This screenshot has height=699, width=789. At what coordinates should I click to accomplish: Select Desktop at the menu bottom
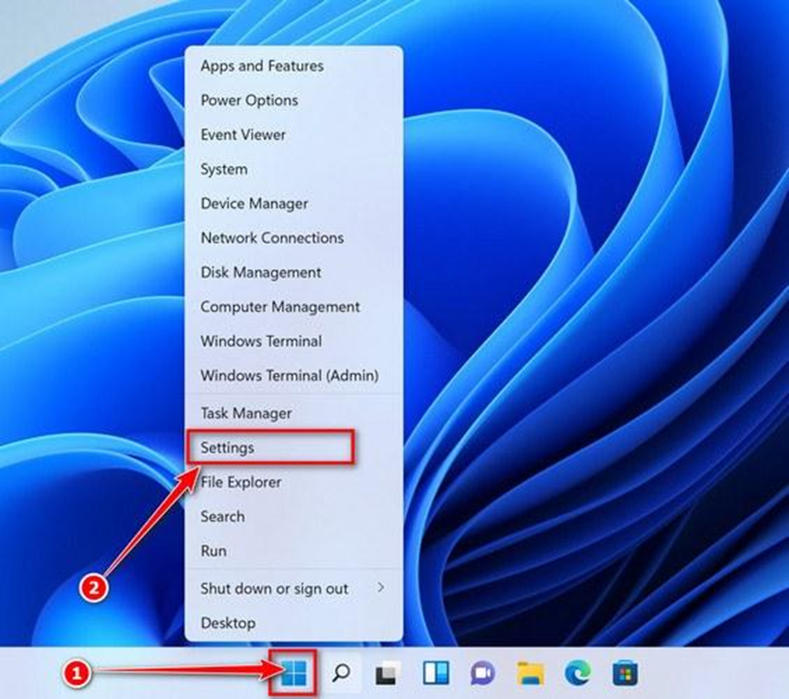(294, 623)
